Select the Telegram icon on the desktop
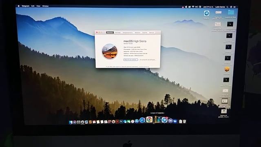Image resolution: width=261 pixels, height=147 pixels. click(x=207, y=13)
